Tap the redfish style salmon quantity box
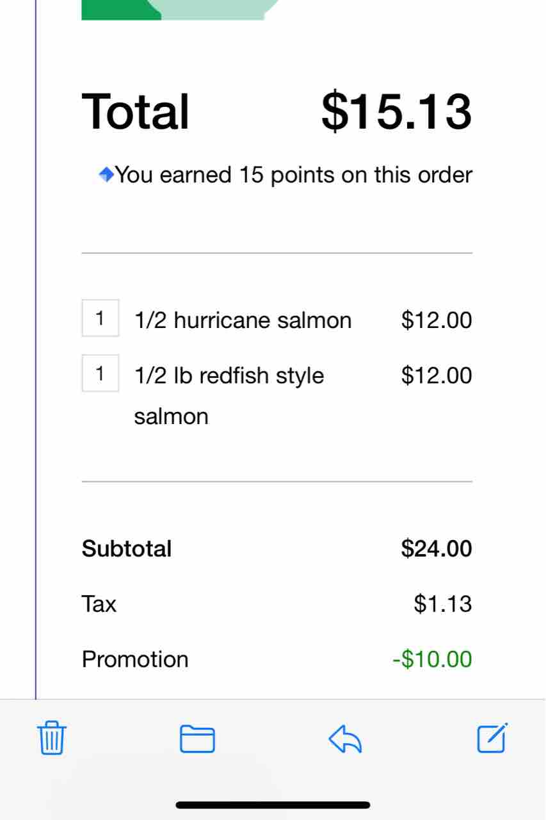 [100, 373]
